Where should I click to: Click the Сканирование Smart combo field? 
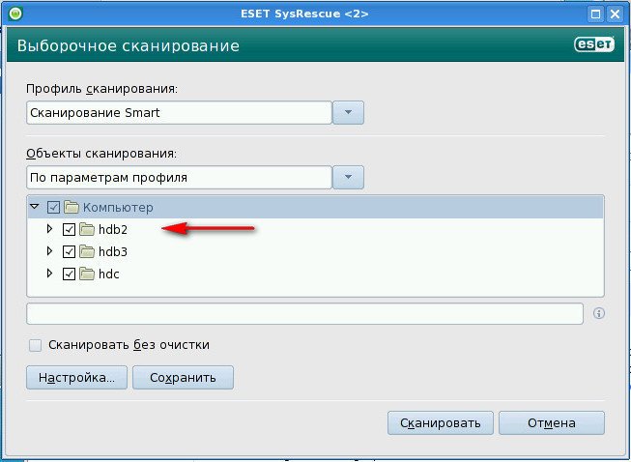tap(179, 112)
